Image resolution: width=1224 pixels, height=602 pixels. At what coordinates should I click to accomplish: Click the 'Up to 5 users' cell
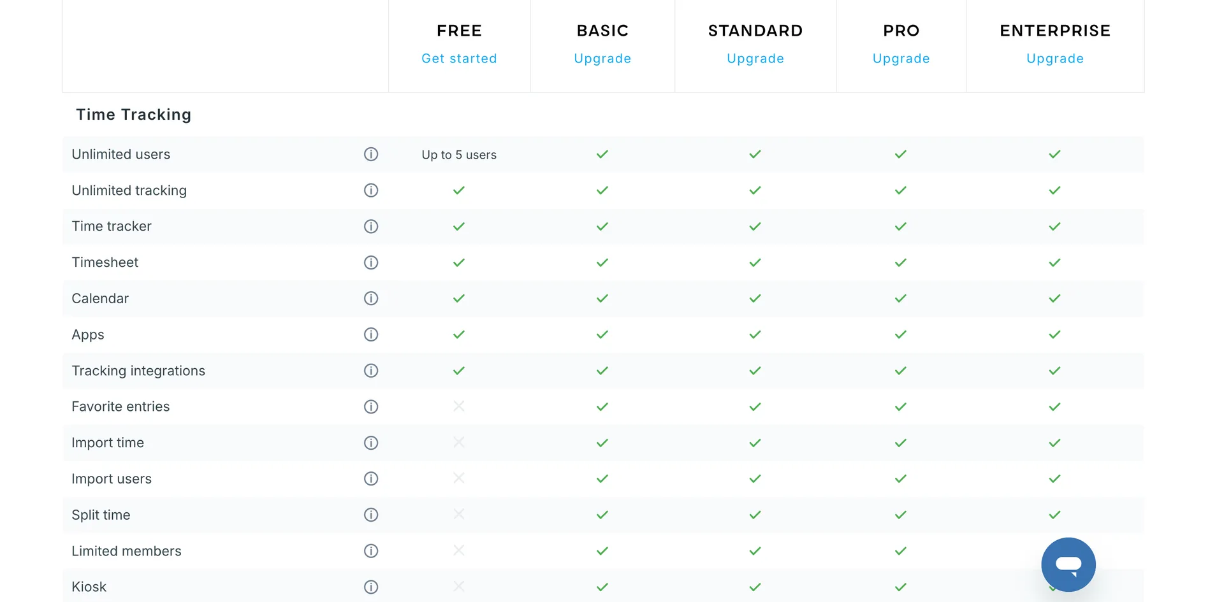click(x=459, y=155)
